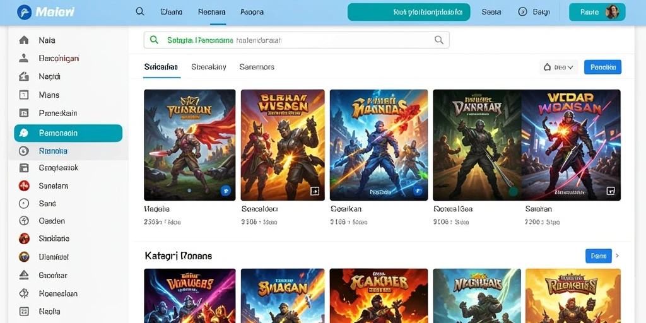The image size is (646, 323).
Task: Click the red icon beside Syoetam
Action: (24, 186)
